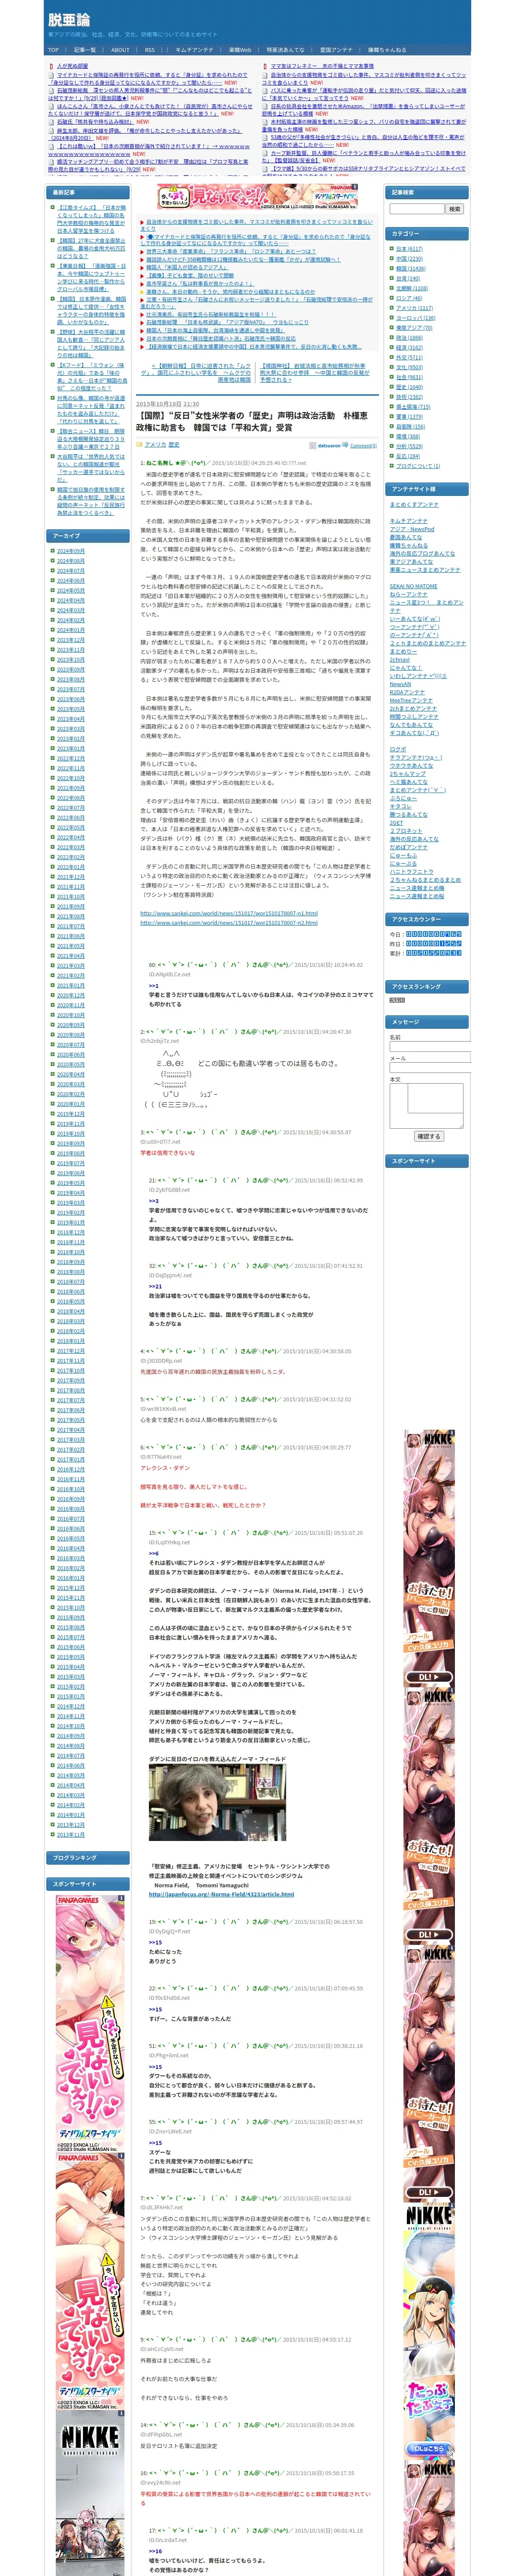Focus the 本文 message textarea

point(426,1105)
